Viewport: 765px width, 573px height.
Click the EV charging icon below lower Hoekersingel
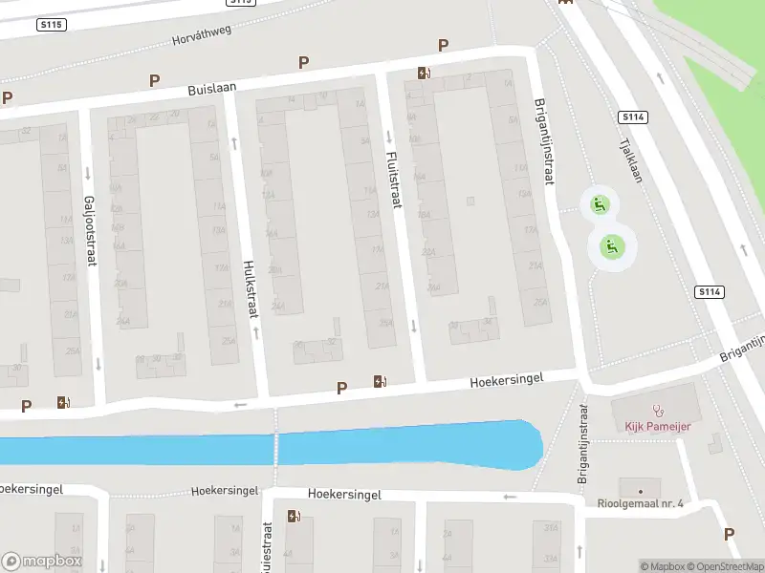coord(294,516)
